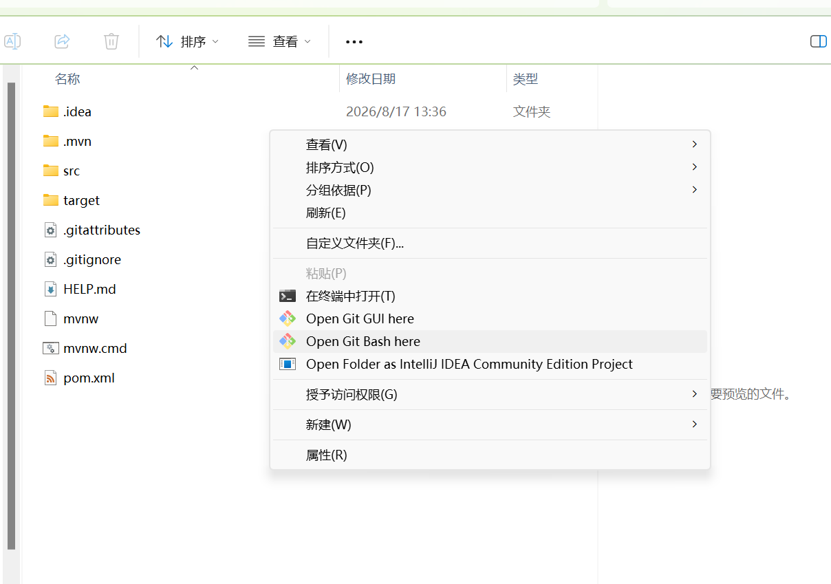The image size is (831, 584).
Task: Click the sort arrows icon beside 排序
Action: 164,41
